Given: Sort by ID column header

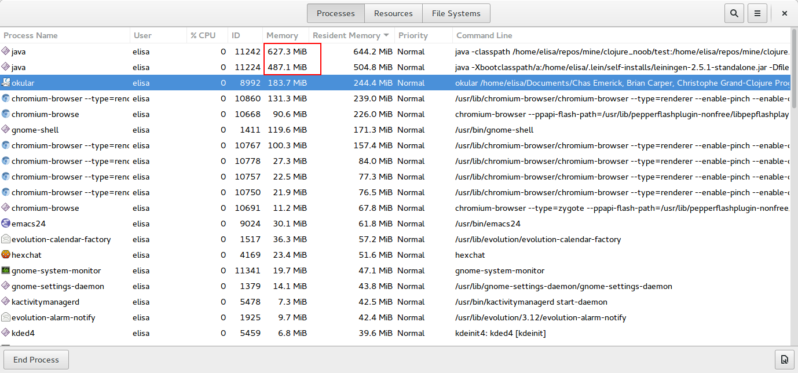Looking at the screenshot, I should (x=245, y=35).
